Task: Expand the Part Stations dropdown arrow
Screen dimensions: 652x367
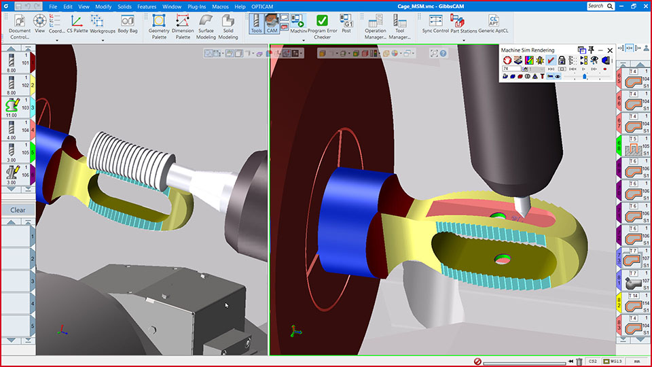Action: [x=464, y=40]
